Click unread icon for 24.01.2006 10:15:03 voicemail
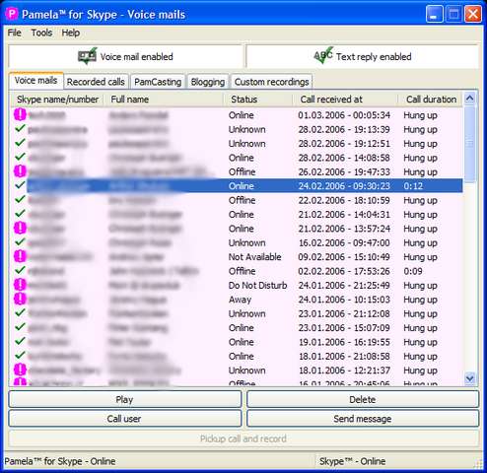Screen dimensions: 487x473 [20, 299]
